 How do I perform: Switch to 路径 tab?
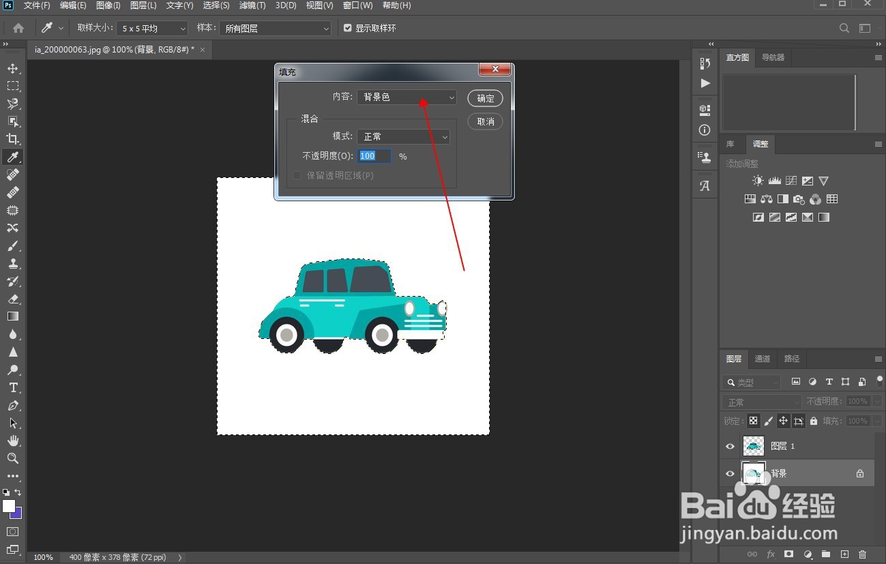click(792, 359)
